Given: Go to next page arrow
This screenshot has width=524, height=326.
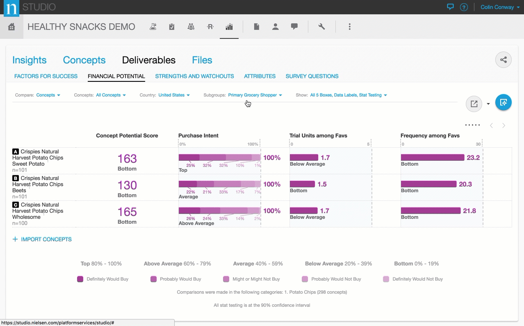Looking at the screenshot, I should [504, 126].
